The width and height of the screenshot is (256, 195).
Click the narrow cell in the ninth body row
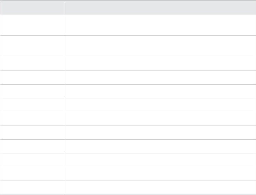[x=32, y=146]
